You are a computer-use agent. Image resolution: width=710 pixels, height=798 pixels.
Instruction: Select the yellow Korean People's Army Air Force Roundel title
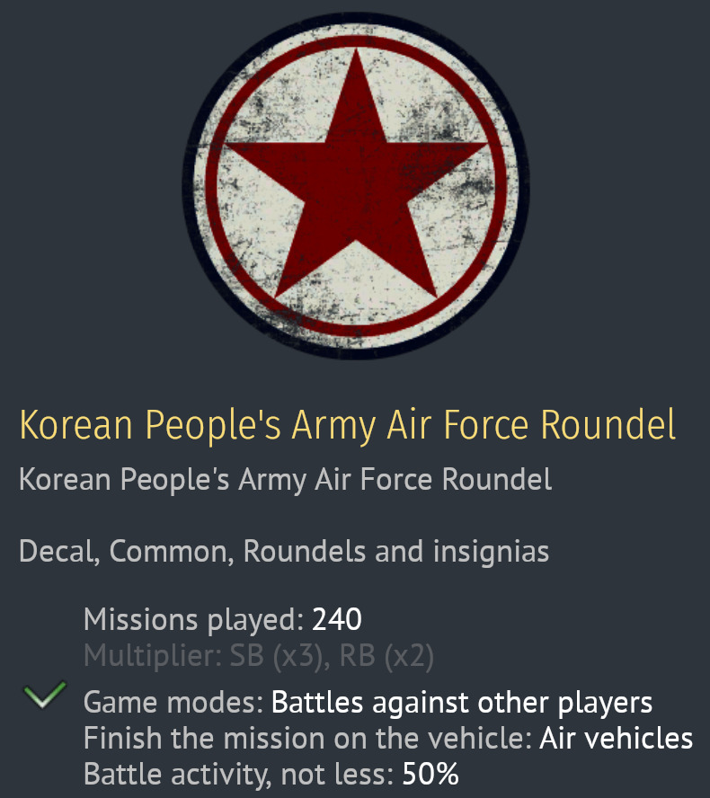pos(347,425)
